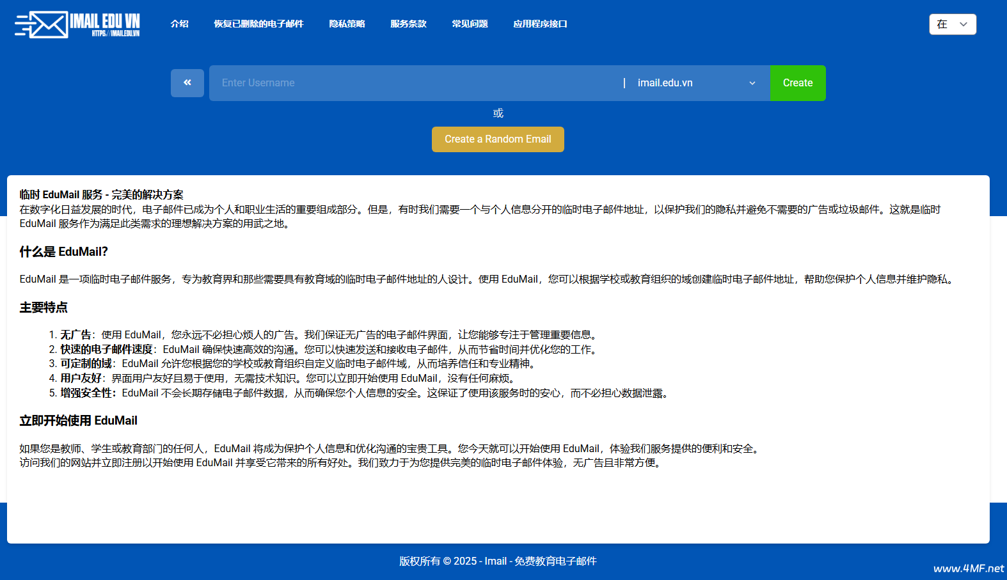Open the imail.edu.vn domain dropdown
This screenshot has width=1007, height=580.
click(696, 83)
